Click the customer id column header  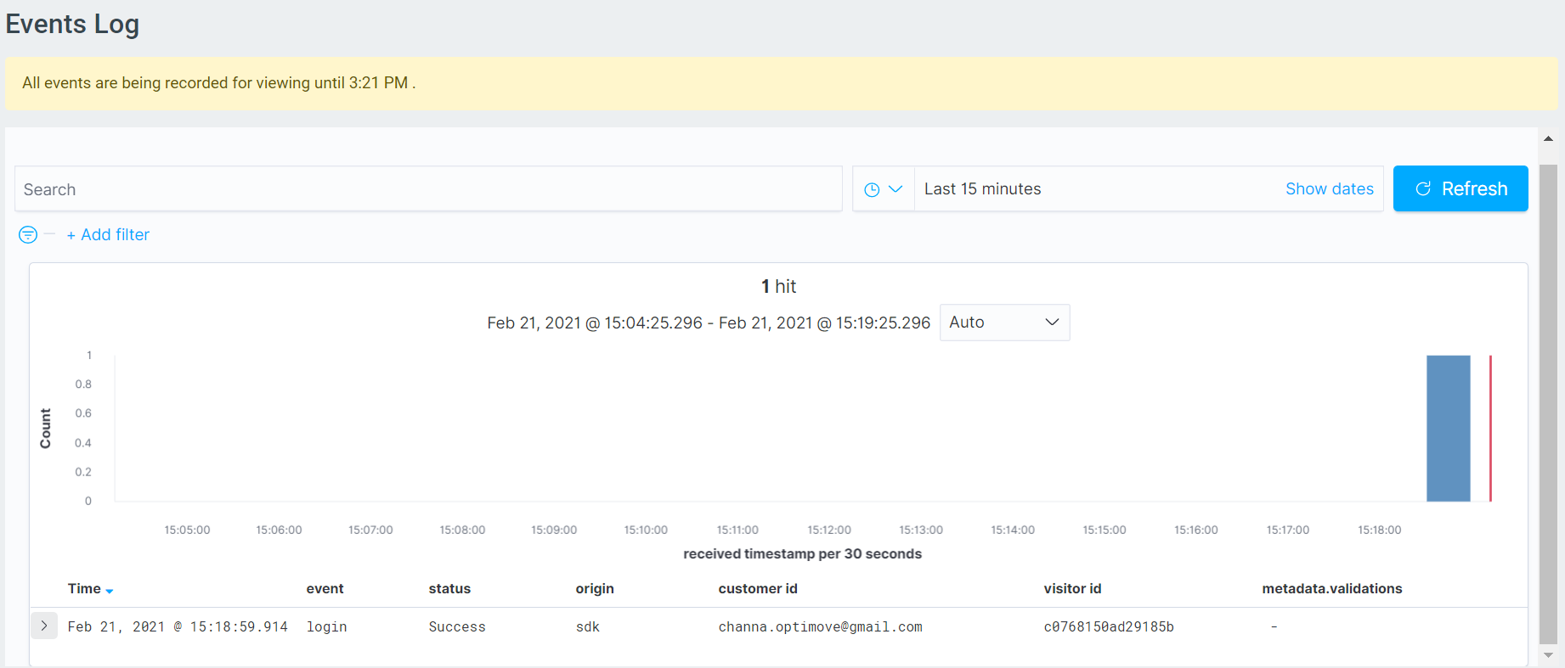pyautogui.click(x=758, y=589)
